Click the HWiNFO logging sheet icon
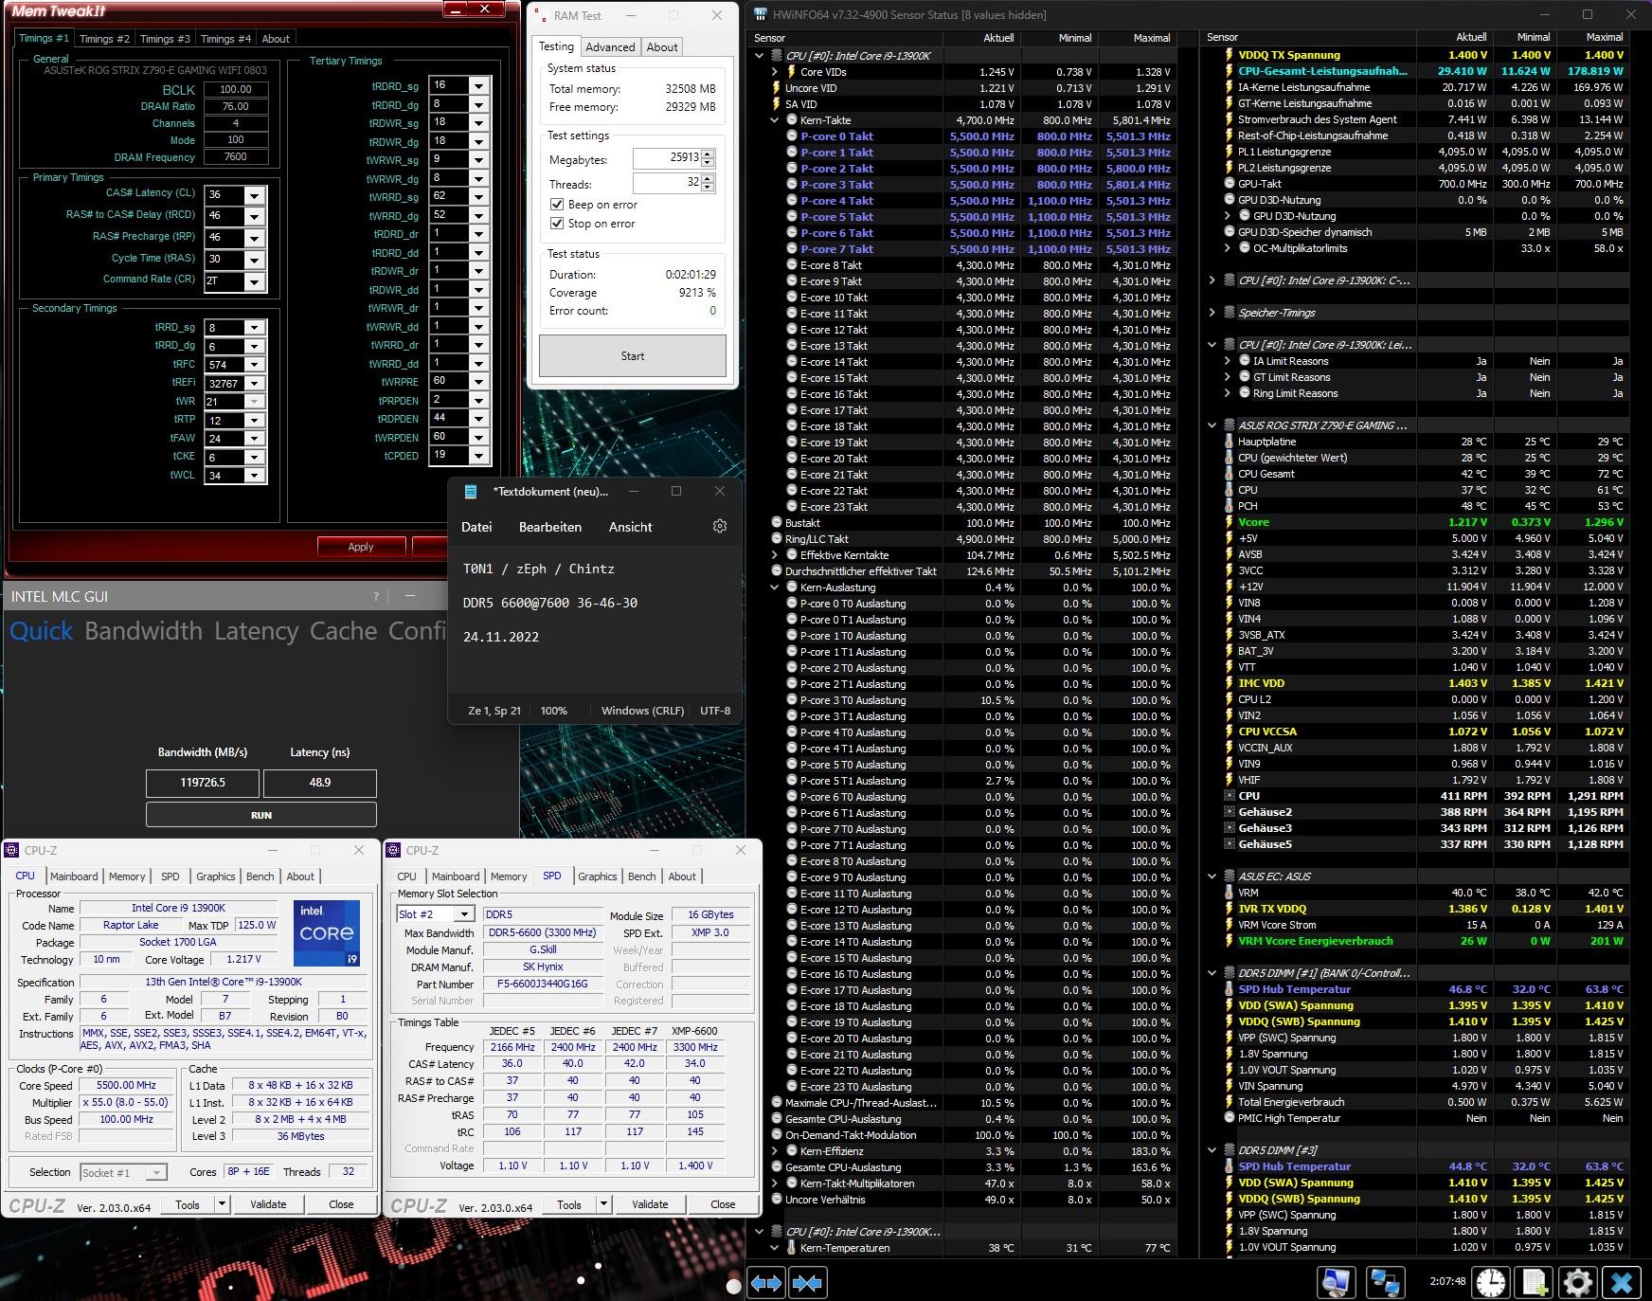The width and height of the screenshot is (1652, 1301). [x=1535, y=1282]
